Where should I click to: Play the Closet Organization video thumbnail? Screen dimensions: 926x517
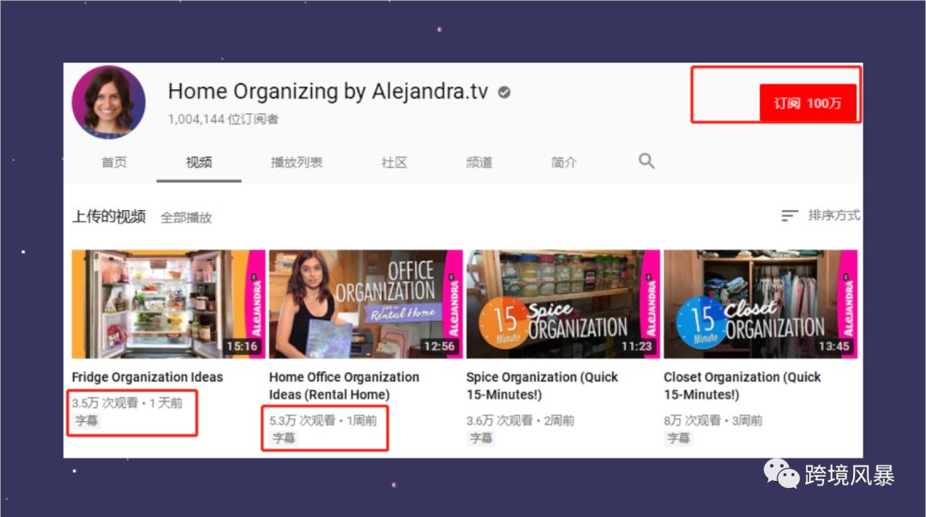[760, 304]
